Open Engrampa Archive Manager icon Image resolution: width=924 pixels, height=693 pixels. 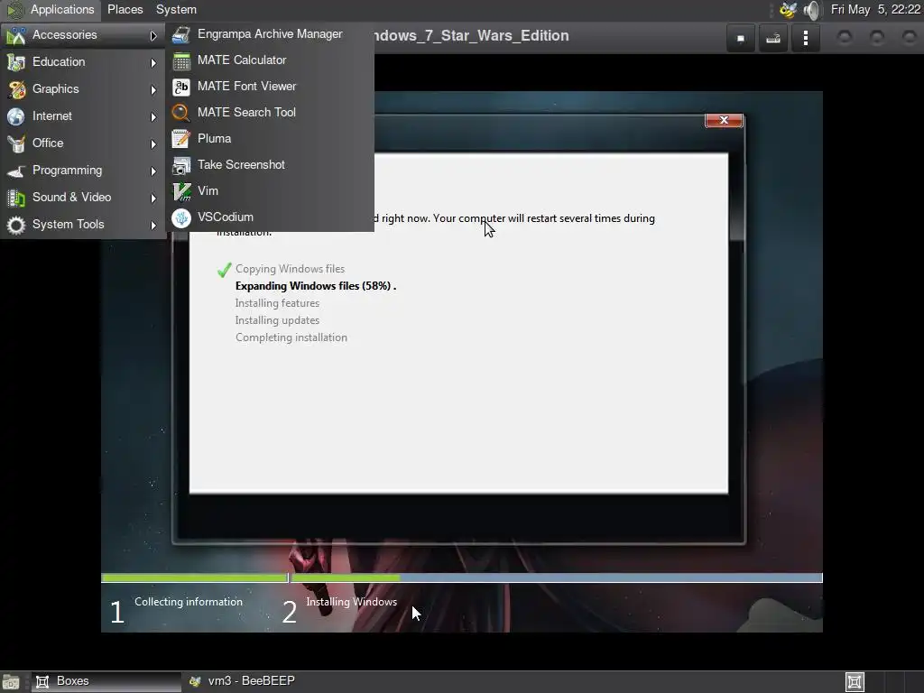[x=180, y=34]
